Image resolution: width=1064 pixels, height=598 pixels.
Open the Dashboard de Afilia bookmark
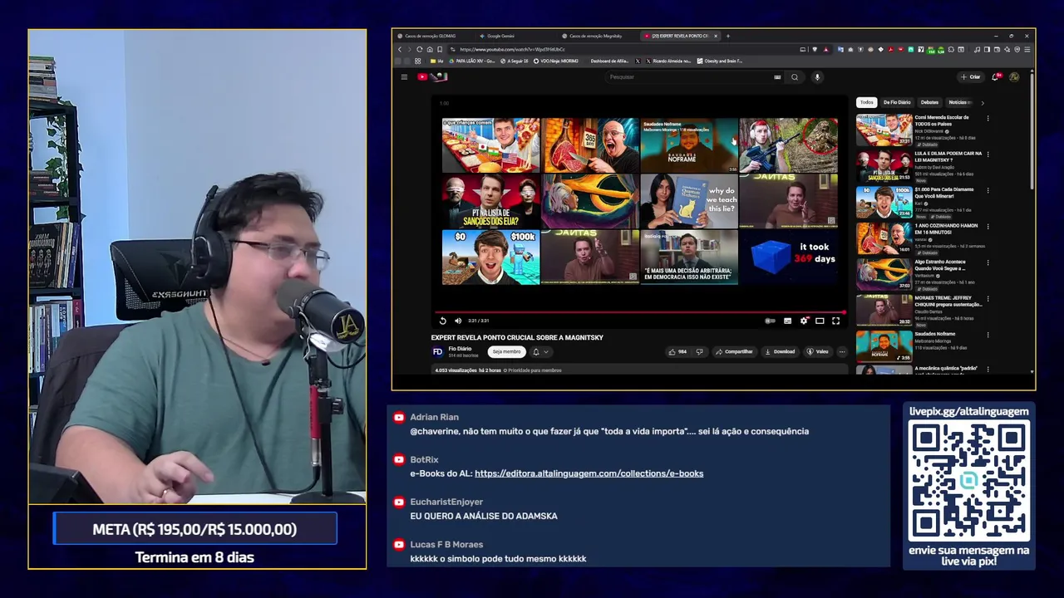609,61
